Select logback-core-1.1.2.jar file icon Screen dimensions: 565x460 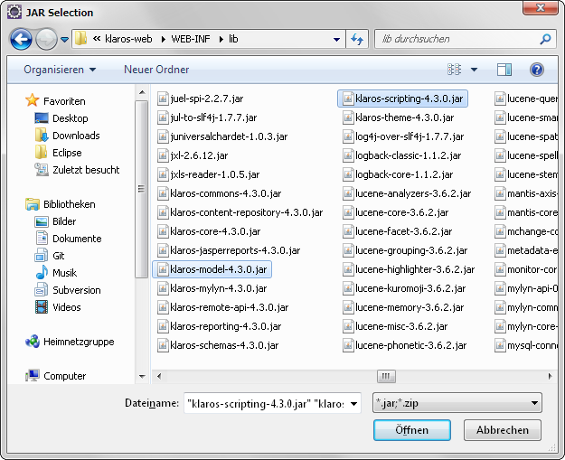(x=348, y=174)
